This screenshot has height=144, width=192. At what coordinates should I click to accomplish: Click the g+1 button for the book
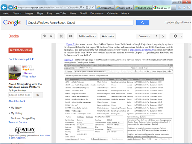[x=25, y=67]
